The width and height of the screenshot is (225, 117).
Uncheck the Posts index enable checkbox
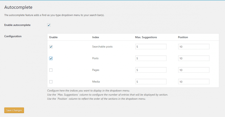click(51, 58)
